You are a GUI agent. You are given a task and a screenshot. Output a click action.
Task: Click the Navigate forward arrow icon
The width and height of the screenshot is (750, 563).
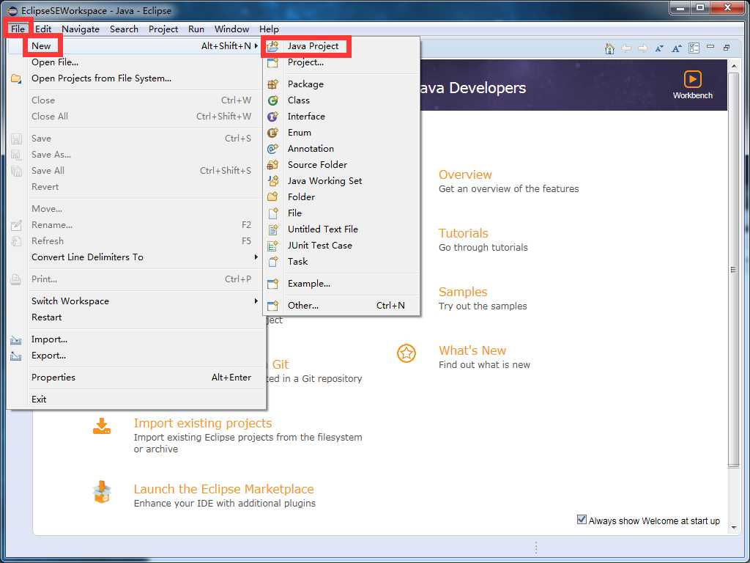click(643, 48)
